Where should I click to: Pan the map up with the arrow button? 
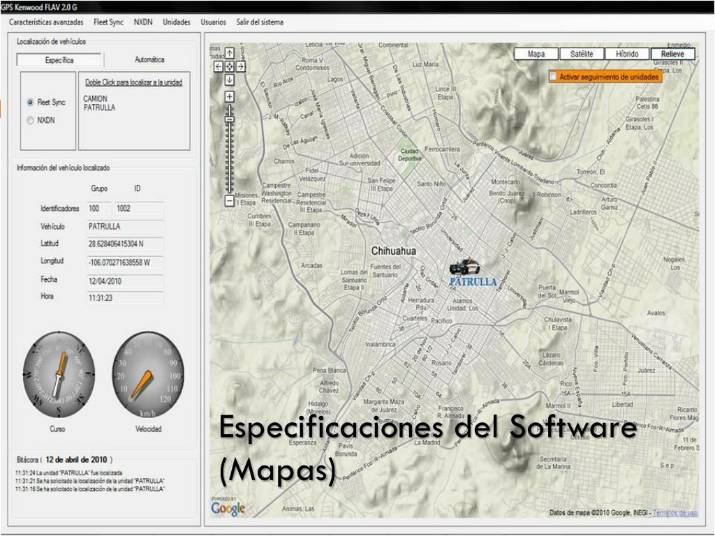[x=229, y=53]
